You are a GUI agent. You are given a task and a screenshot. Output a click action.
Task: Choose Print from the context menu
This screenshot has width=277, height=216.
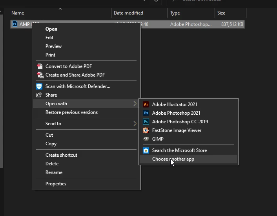pyautogui.click(x=86, y=55)
